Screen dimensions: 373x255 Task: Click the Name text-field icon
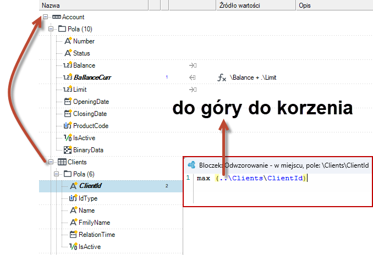click(x=74, y=210)
